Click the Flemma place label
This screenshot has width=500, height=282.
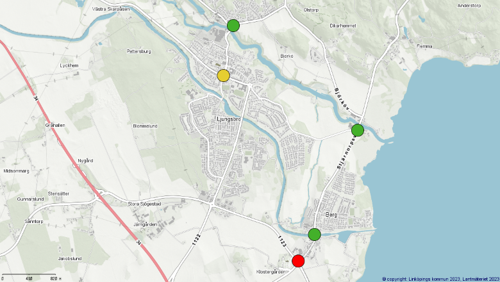[x=424, y=46]
